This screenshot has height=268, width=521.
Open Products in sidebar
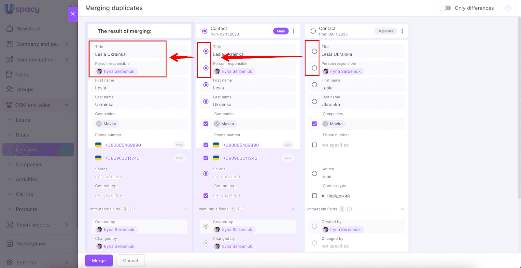(26, 209)
